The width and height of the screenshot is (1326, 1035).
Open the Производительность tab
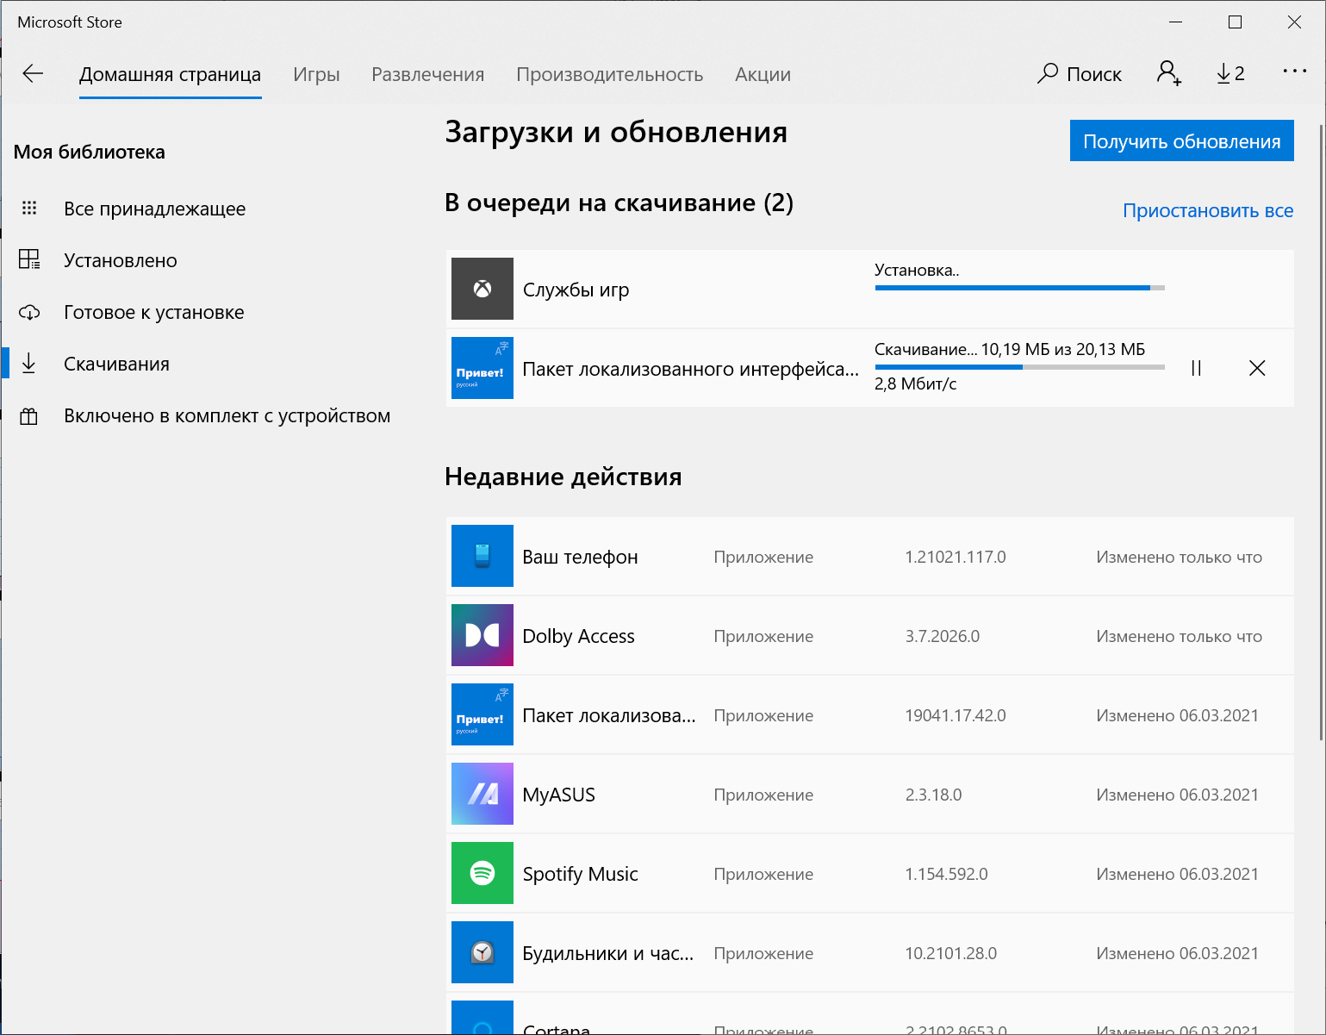coord(609,74)
